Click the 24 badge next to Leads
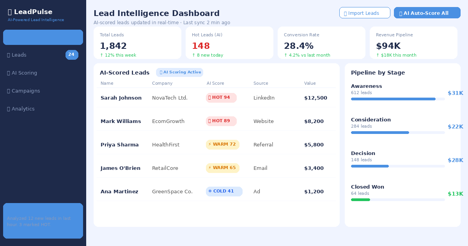468x246 pixels. (72, 55)
